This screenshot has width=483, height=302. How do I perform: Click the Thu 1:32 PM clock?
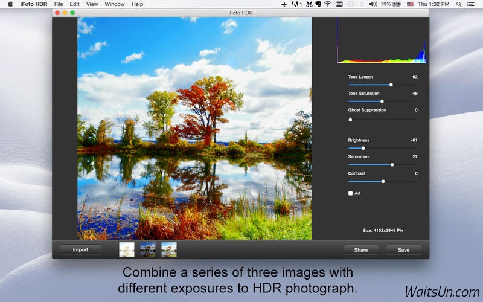click(433, 4)
